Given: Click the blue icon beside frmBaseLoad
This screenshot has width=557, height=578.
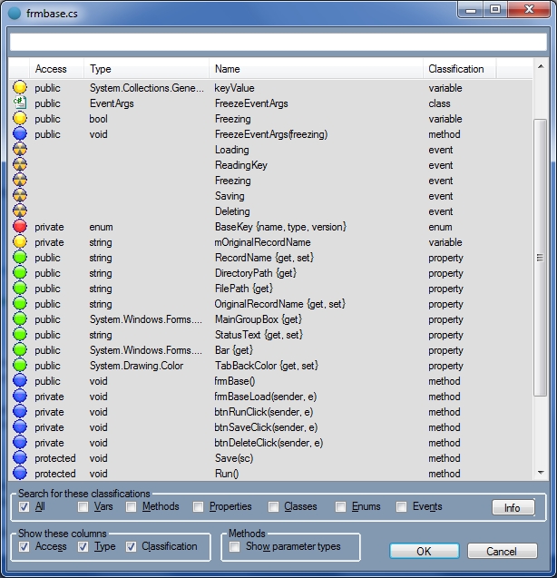Looking at the screenshot, I should 20,397.
